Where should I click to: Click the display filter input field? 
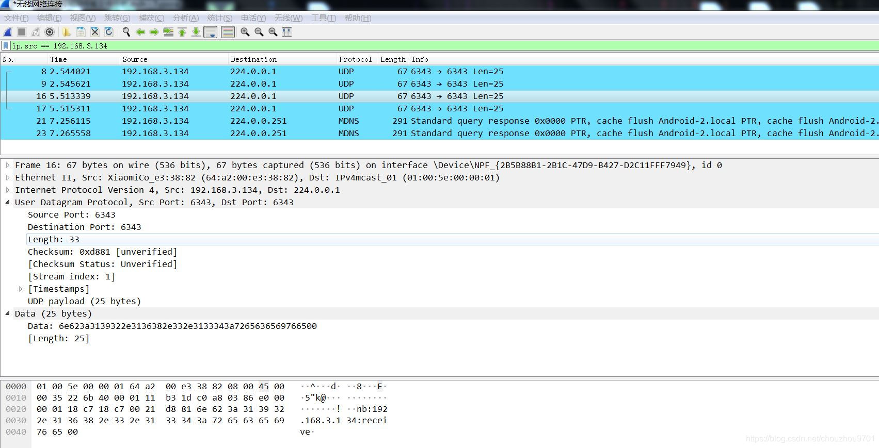point(444,46)
